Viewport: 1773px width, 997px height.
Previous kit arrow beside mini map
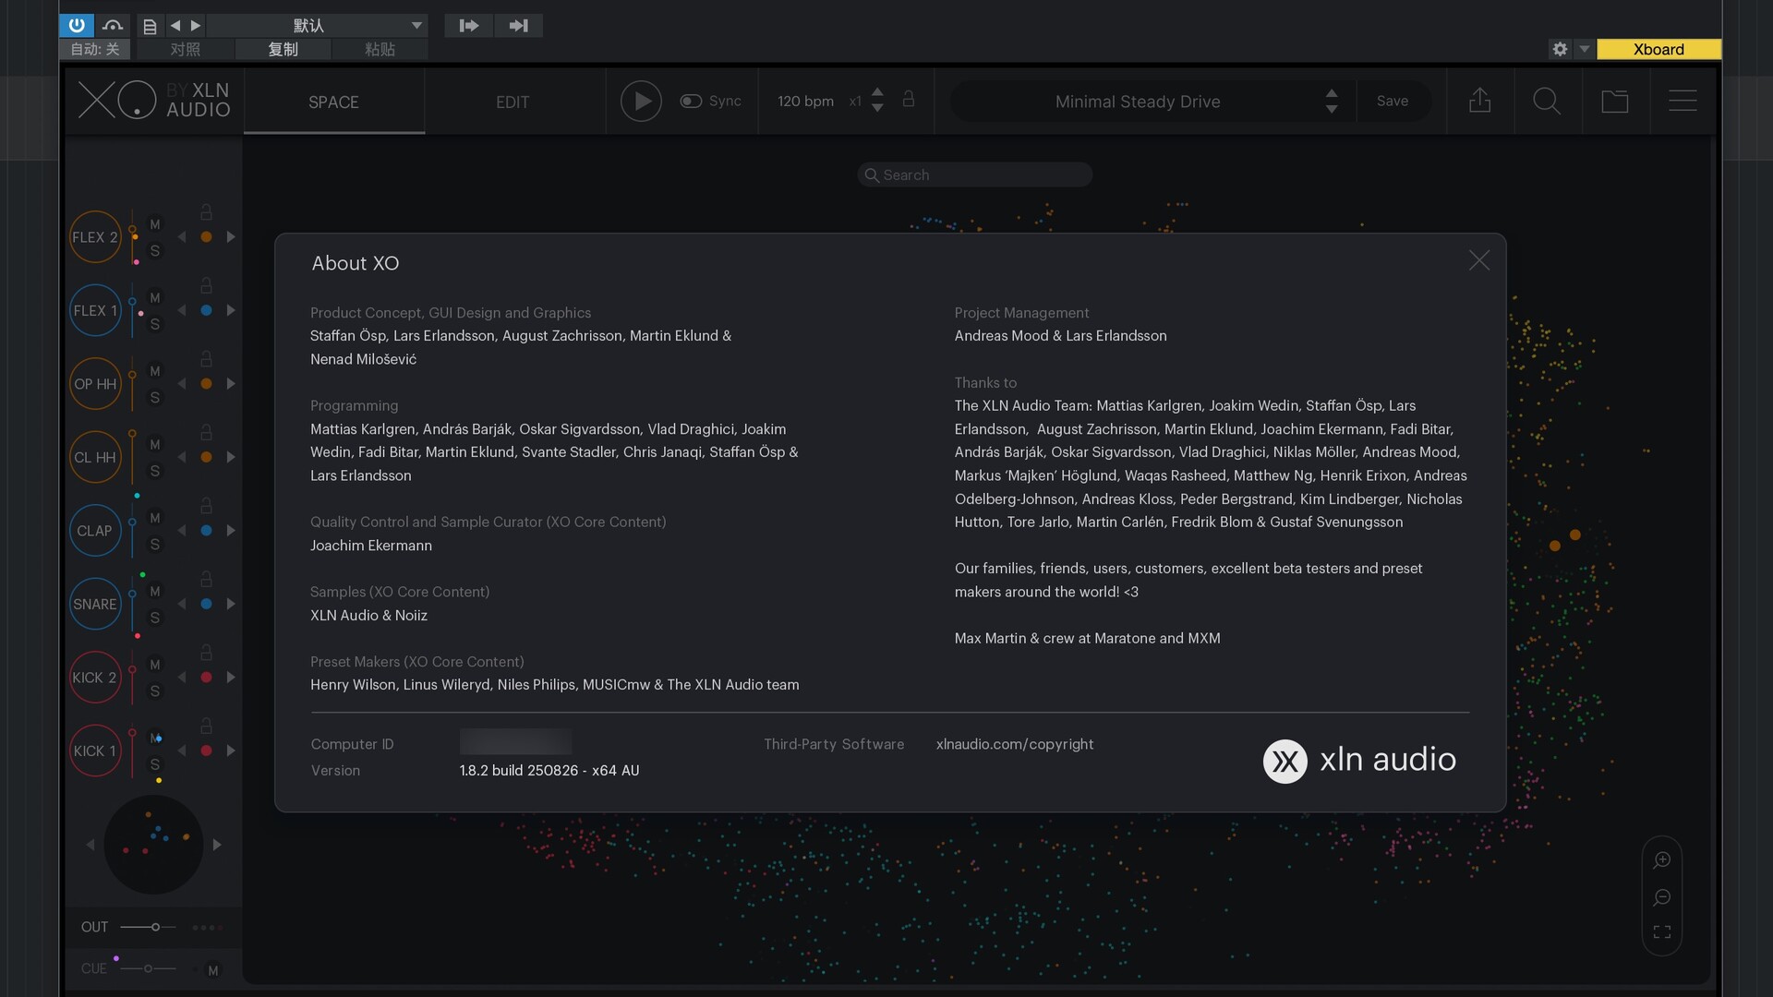click(90, 845)
